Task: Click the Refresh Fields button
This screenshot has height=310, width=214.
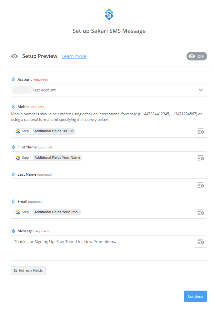Action: pyautogui.click(x=28, y=271)
